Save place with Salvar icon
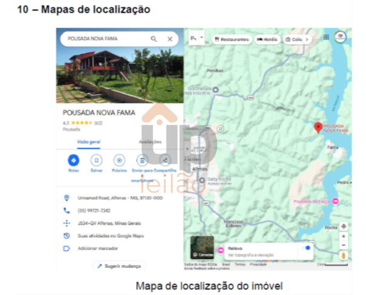Screen dimensions: 366x295 (96, 161)
